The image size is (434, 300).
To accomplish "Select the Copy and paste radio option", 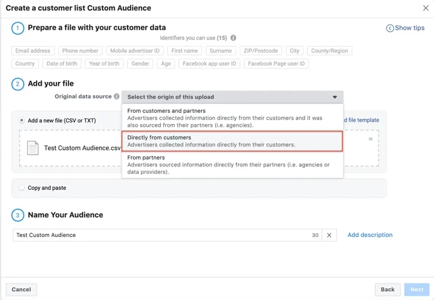I will 22,188.
